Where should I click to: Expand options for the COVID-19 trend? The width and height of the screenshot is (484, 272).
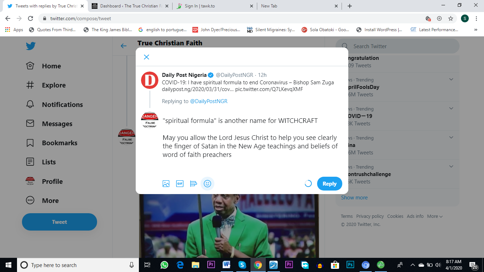tap(451, 108)
